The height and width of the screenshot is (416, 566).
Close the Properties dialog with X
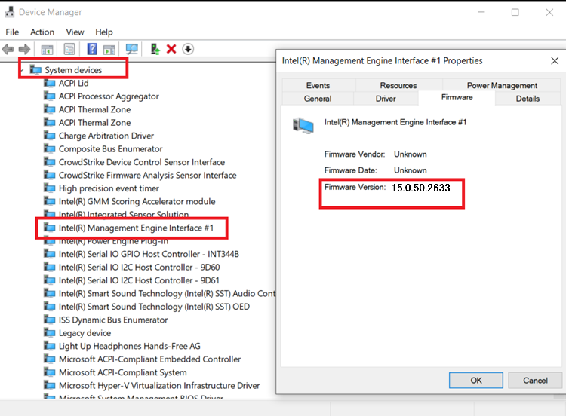[554, 61]
